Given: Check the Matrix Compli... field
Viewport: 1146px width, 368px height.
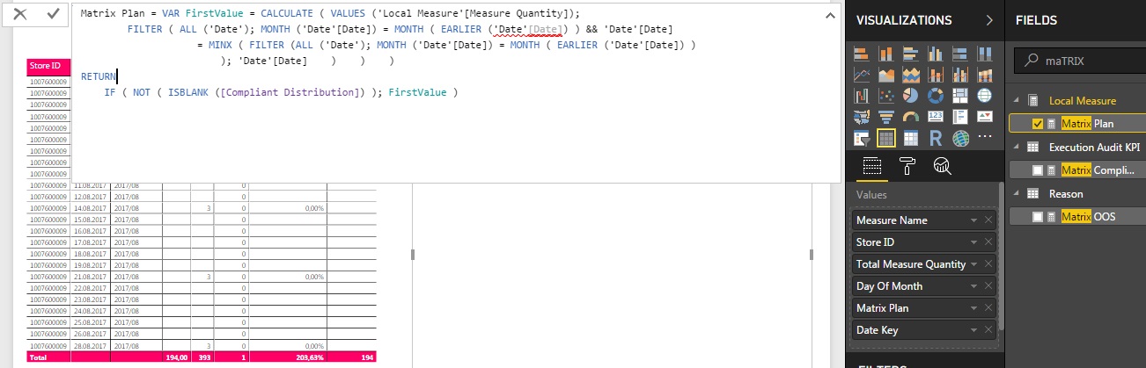Looking at the screenshot, I should click(1037, 170).
